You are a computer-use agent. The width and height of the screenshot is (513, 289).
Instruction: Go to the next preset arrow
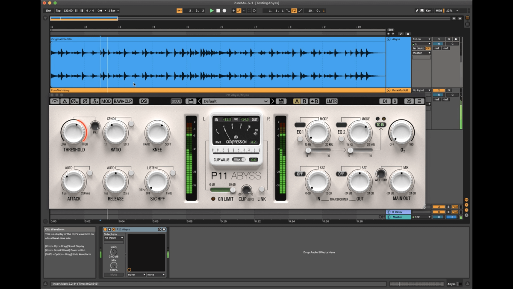pos(273,101)
